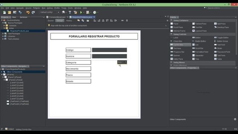Collapse Source Packages tree node
The width and height of the screenshot is (238, 134).
[3, 23]
